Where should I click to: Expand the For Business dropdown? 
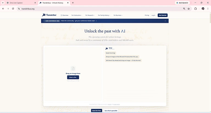coord(118,15)
